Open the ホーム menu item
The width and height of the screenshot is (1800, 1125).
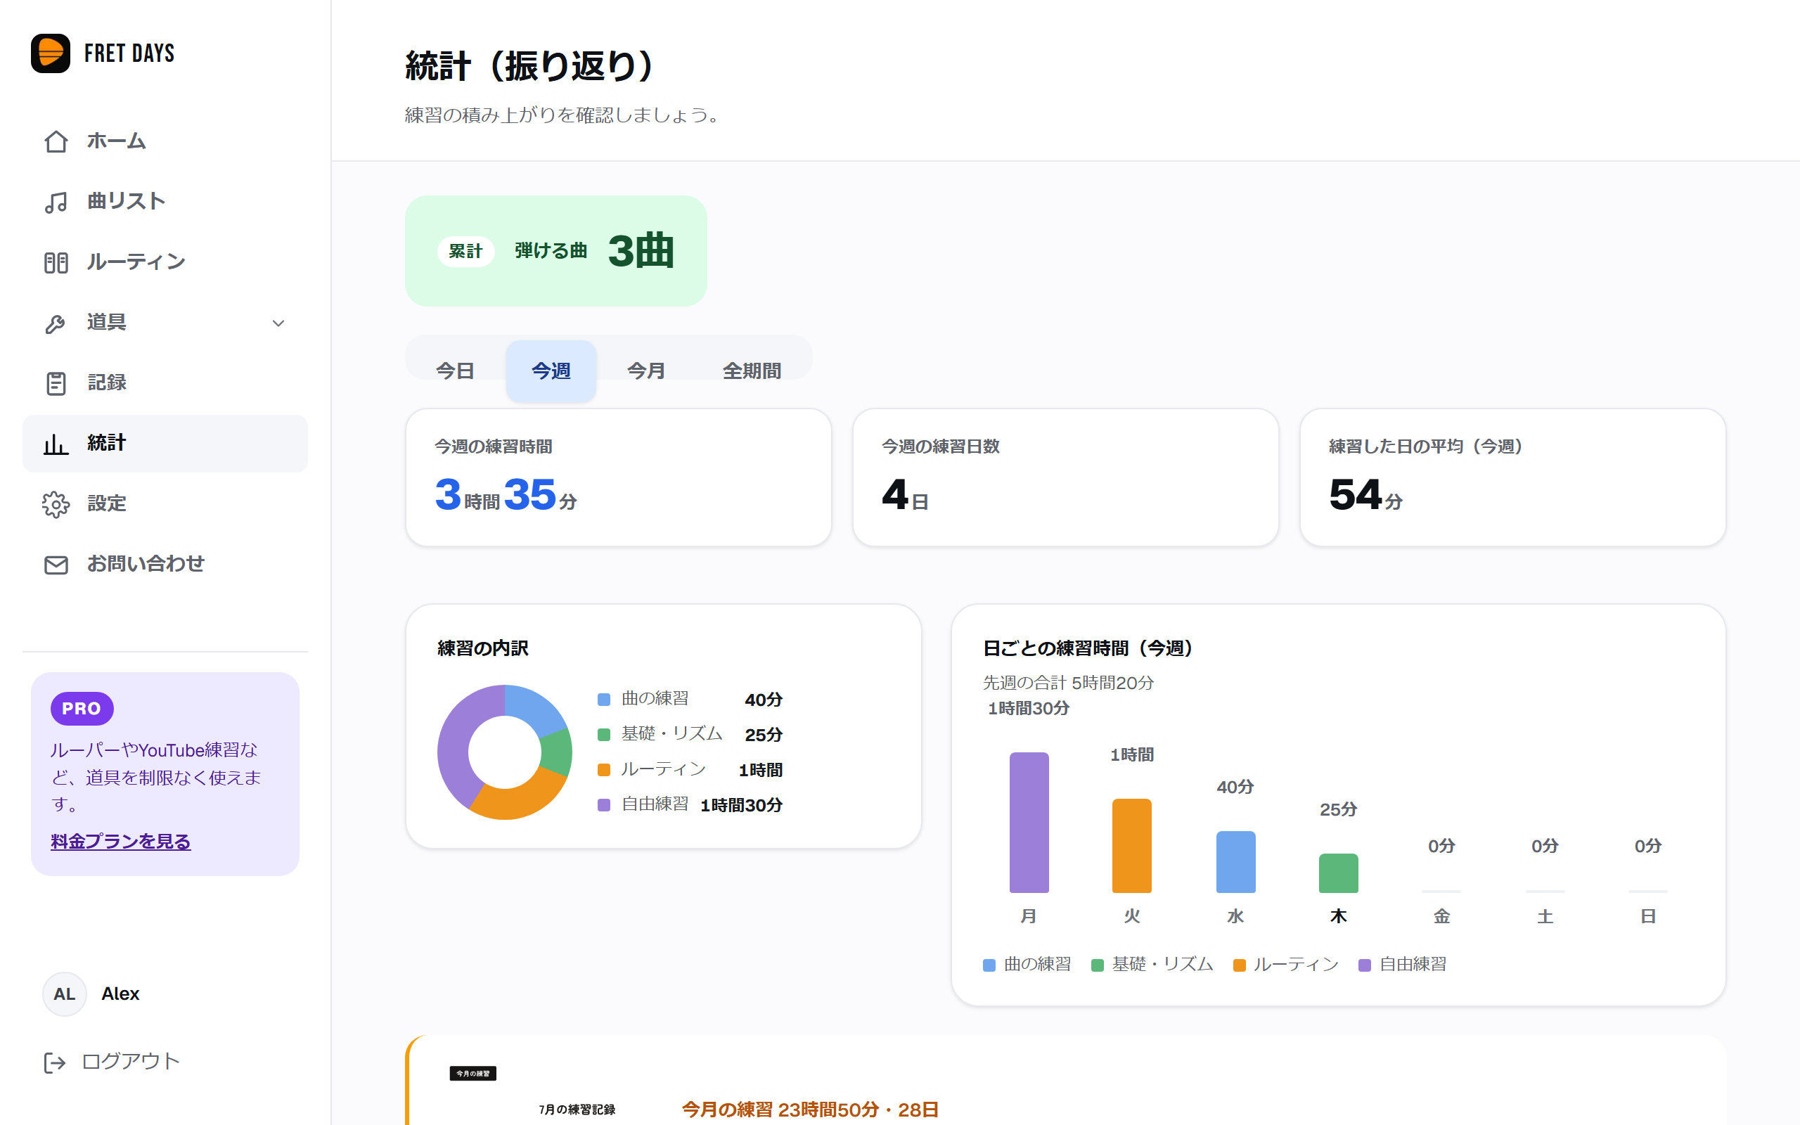coord(165,141)
